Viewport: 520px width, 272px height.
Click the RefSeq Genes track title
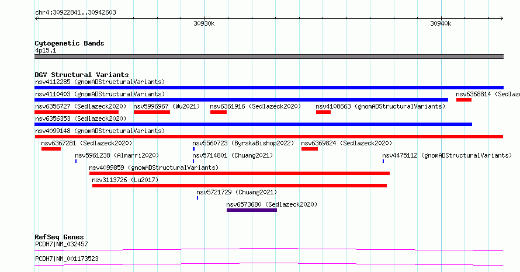point(59,237)
